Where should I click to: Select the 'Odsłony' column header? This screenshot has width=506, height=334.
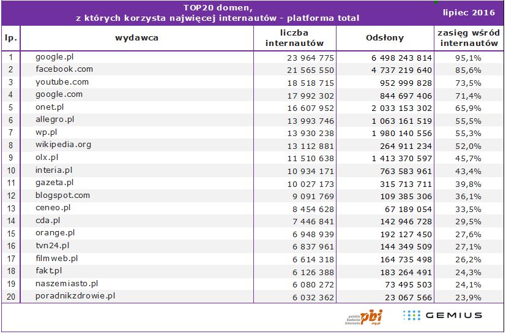click(385, 38)
